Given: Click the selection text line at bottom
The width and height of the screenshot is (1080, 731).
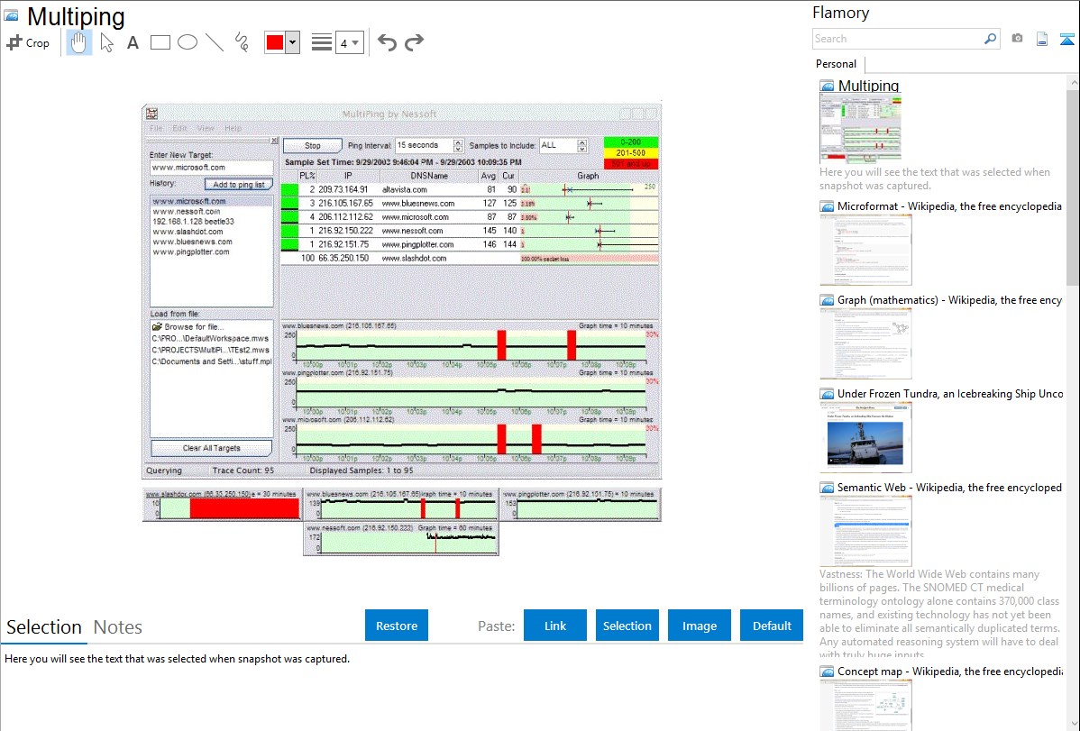Looking at the screenshot, I should 177,659.
